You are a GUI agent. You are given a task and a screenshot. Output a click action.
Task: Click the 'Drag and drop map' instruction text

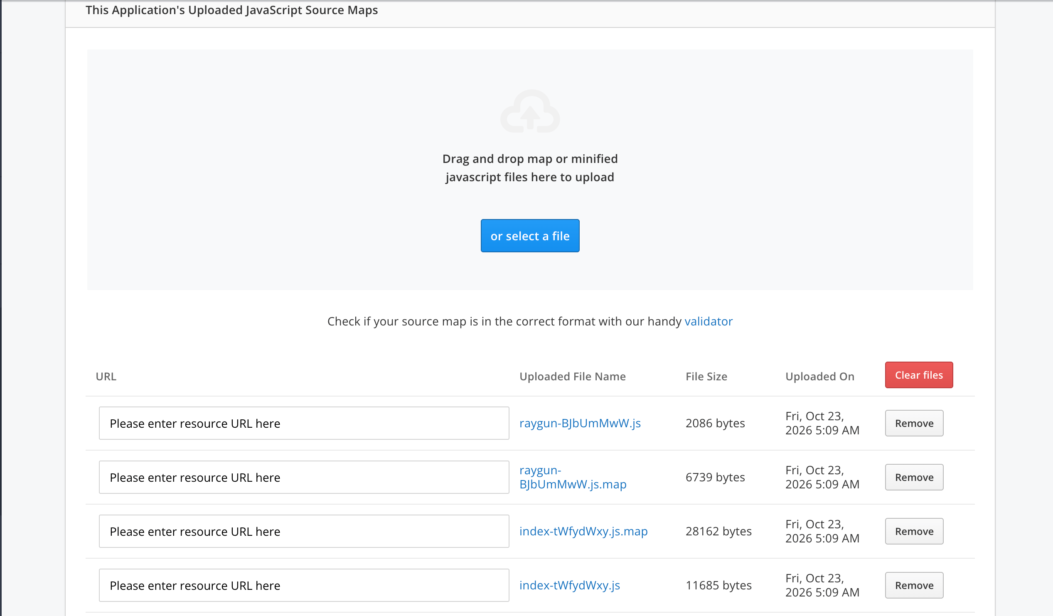(x=530, y=168)
